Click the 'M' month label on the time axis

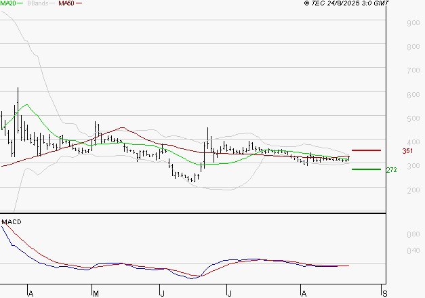pos(96,293)
